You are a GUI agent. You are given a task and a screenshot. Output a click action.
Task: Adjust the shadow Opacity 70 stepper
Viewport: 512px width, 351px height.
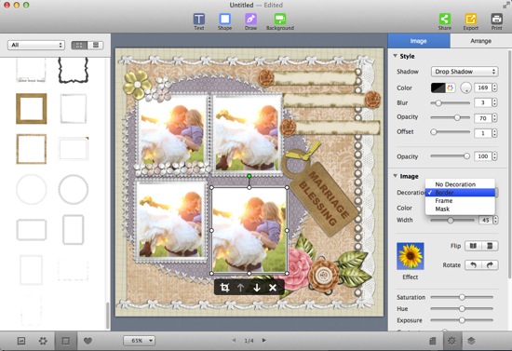[x=495, y=117]
